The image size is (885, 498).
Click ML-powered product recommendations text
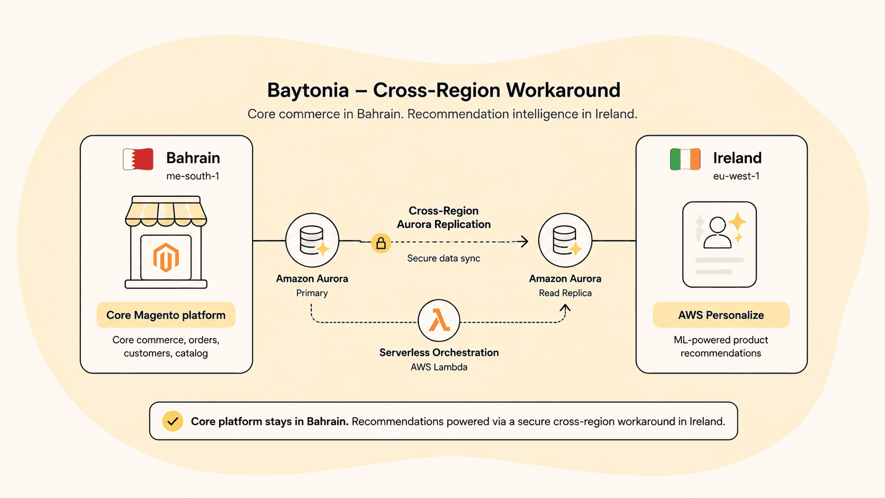(721, 347)
